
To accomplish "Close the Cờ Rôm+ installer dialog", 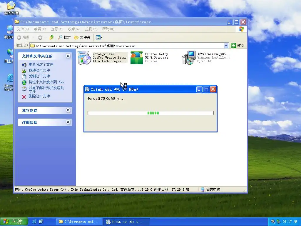I will (x=213, y=89).
